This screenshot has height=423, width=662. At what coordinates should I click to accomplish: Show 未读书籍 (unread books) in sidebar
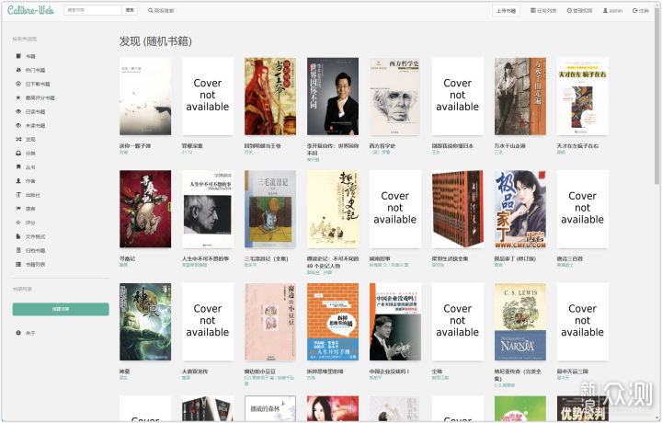[x=35, y=125]
